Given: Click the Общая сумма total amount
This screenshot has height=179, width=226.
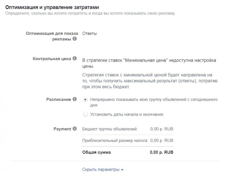Looking at the screenshot, I should [x=161, y=152].
